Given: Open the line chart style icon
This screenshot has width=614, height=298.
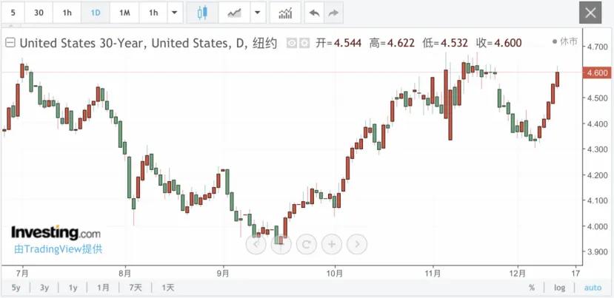Looking at the screenshot, I should (235, 13).
